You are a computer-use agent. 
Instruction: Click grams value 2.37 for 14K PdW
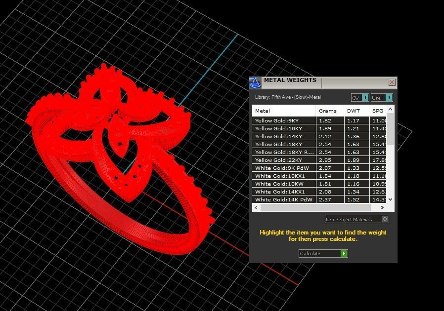click(x=325, y=199)
